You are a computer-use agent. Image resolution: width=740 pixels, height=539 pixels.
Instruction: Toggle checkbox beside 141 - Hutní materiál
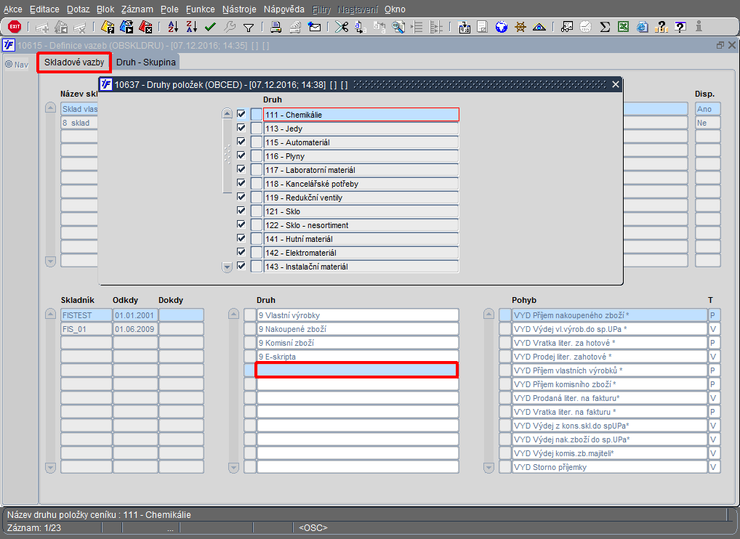[241, 238]
